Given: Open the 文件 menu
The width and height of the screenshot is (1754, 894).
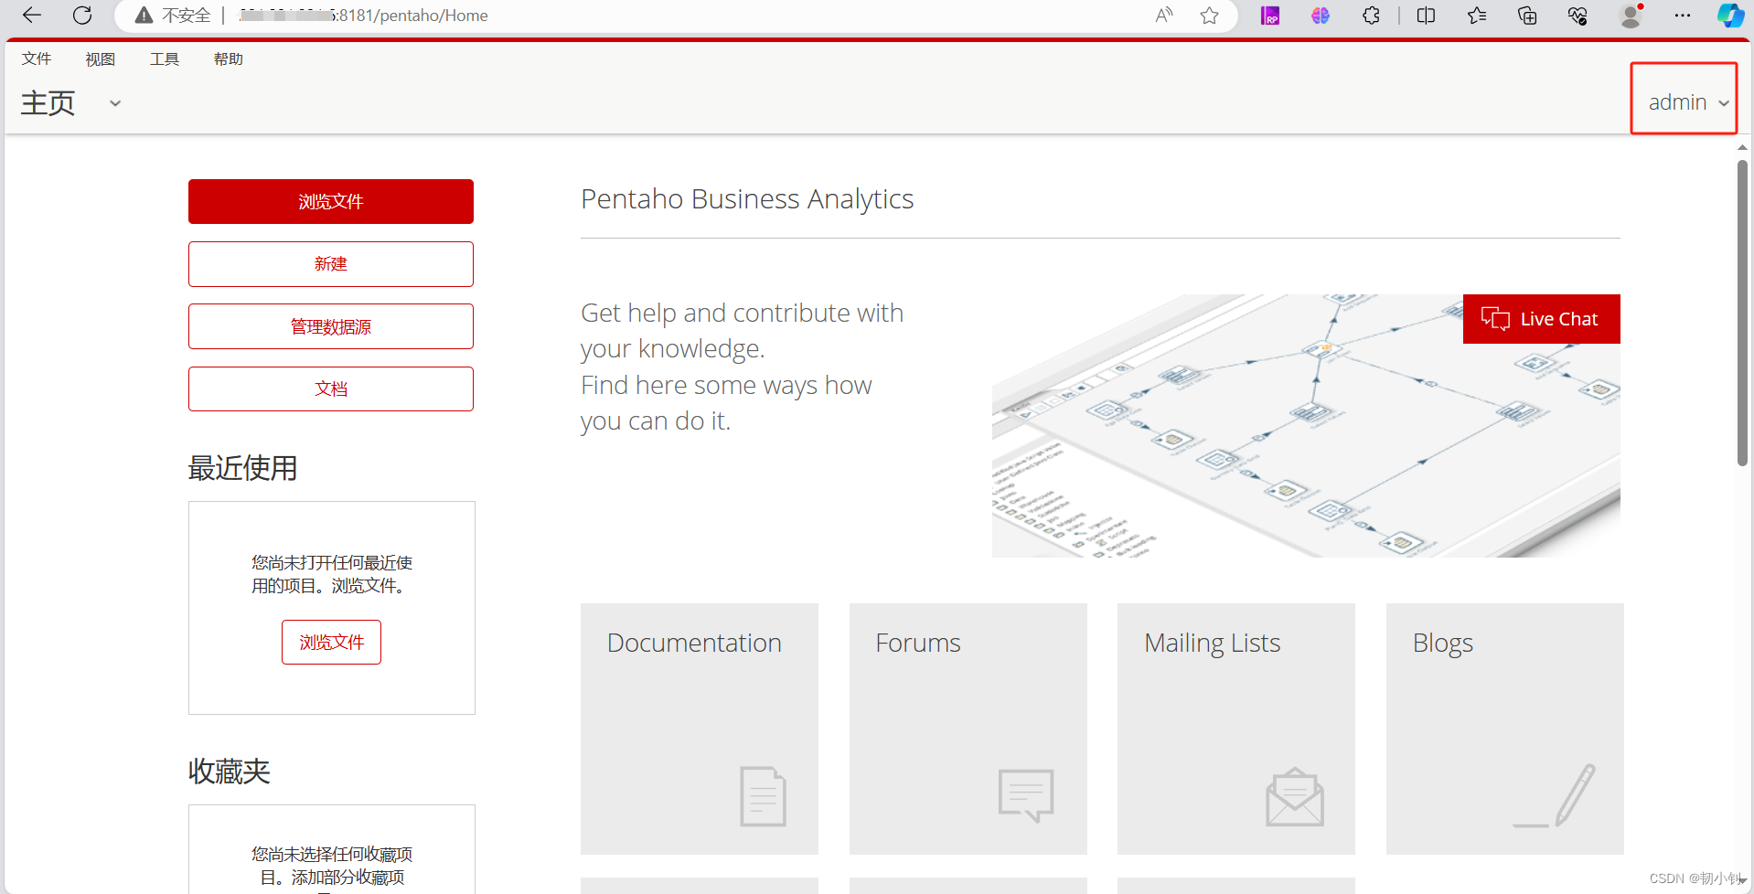Looking at the screenshot, I should pos(37,59).
